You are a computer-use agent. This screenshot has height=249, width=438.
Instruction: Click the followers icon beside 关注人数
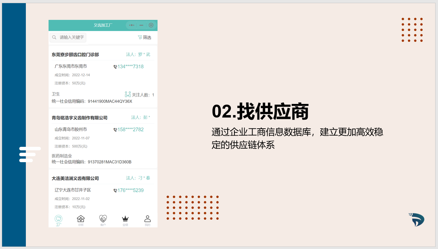click(x=127, y=95)
